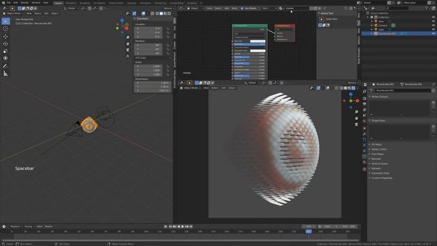Open the World properties tab
Viewport: 437px width, 246px height.
pos(365,122)
